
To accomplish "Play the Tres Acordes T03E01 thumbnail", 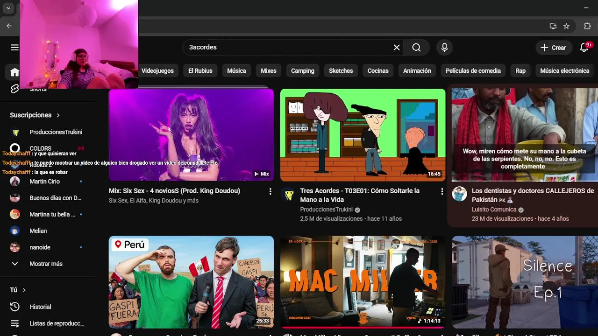I will point(363,135).
